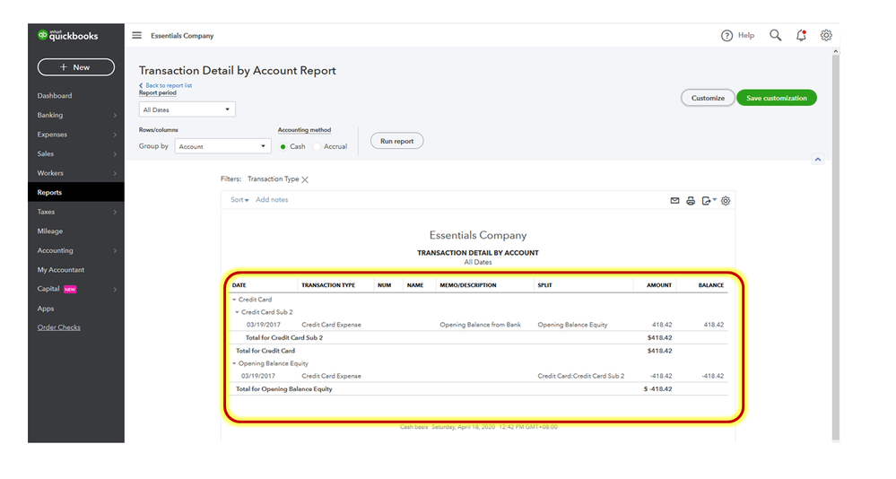Click the Add notes link
This screenshot has width=896, height=479.
(x=272, y=200)
